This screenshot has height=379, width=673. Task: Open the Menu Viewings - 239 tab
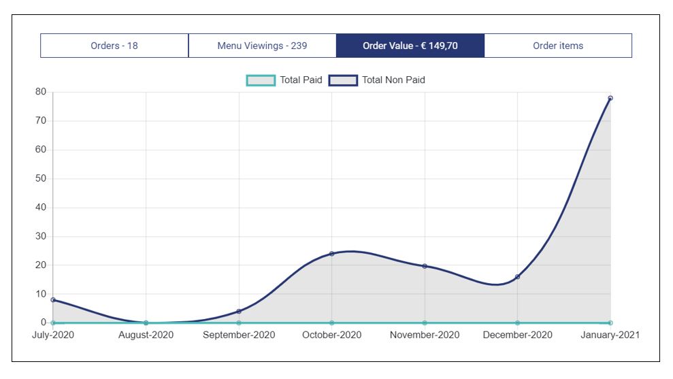[262, 46]
